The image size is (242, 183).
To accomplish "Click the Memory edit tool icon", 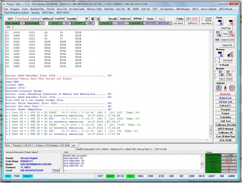I will (230, 54).
